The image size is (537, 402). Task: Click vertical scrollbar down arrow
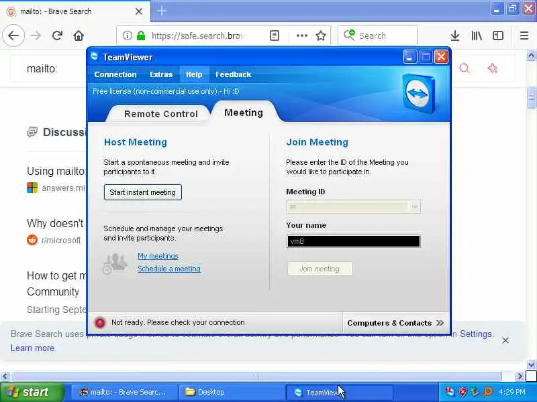(x=532, y=364)
